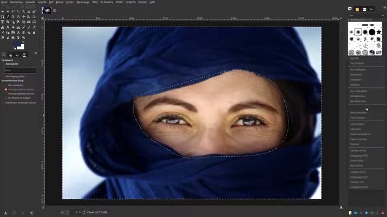Image resolution: width=387 pixels, height=217 pixels.
Task: Open the brushes dock tab configuration menu
Action: coord(385,7)
